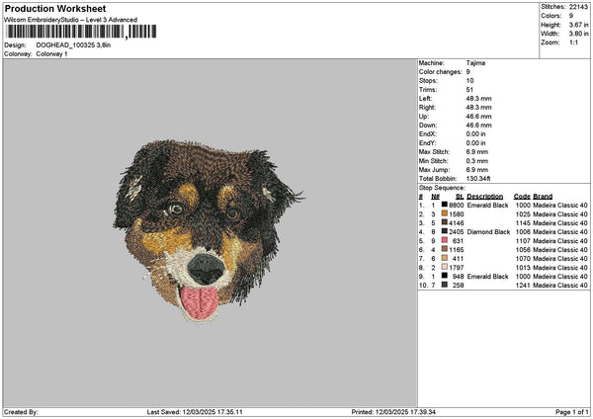Click the Tajima machine value
This screenshot has height=419, width=593.
[475, 62]
